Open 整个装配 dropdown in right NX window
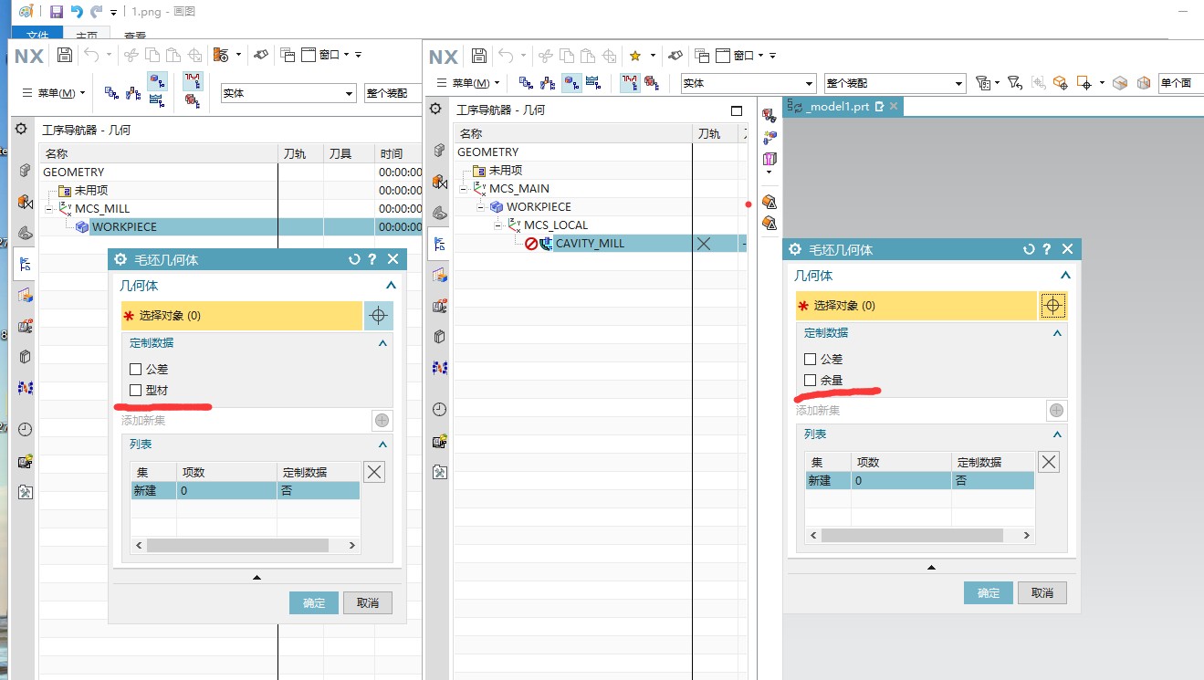This screenshot has width=1204, height=680. click(895, 83)
